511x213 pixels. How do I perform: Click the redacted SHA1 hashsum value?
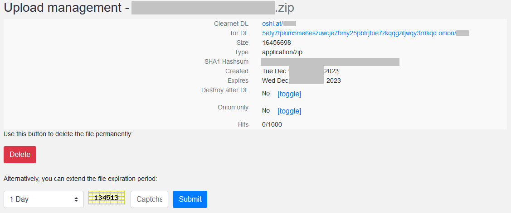(x=330, y=62)
